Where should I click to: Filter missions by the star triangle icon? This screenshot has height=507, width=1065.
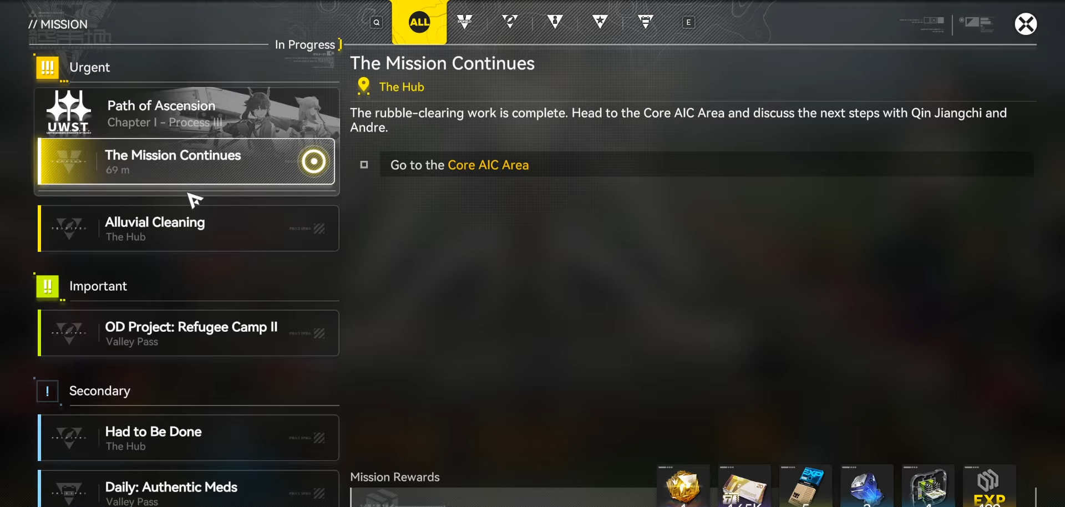click(x=600, y=22)
